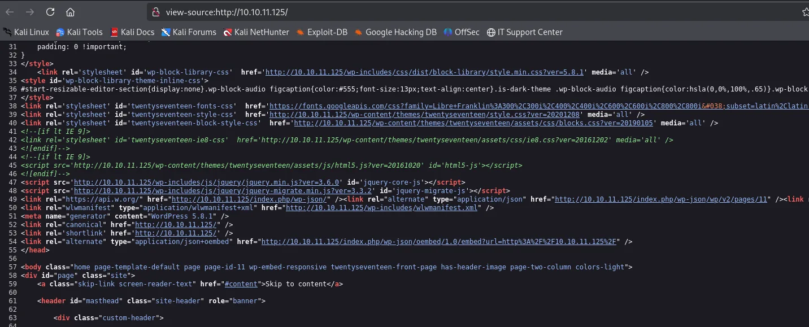
Task: Click the browser forward arrow
Action: pos(30,12)
